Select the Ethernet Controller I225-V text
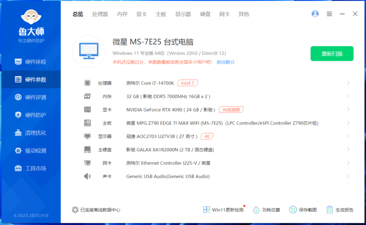The width and height of the screenshot is (366, 225). click(169, 163)
